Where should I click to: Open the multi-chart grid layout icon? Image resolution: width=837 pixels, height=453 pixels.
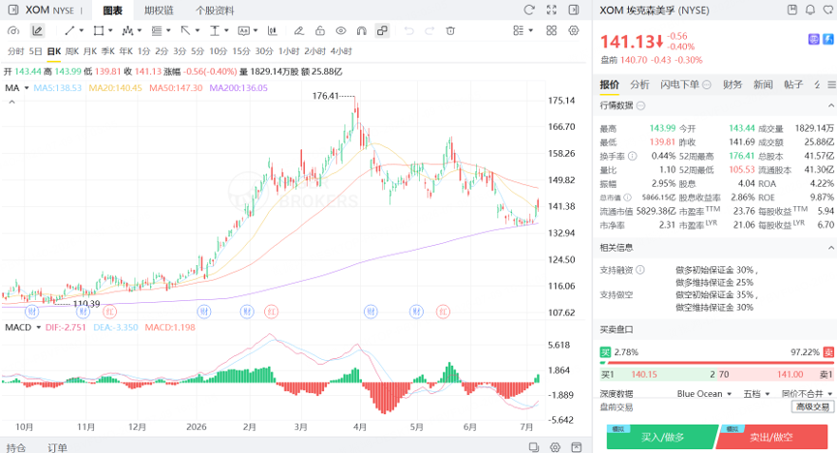(552, 30)
